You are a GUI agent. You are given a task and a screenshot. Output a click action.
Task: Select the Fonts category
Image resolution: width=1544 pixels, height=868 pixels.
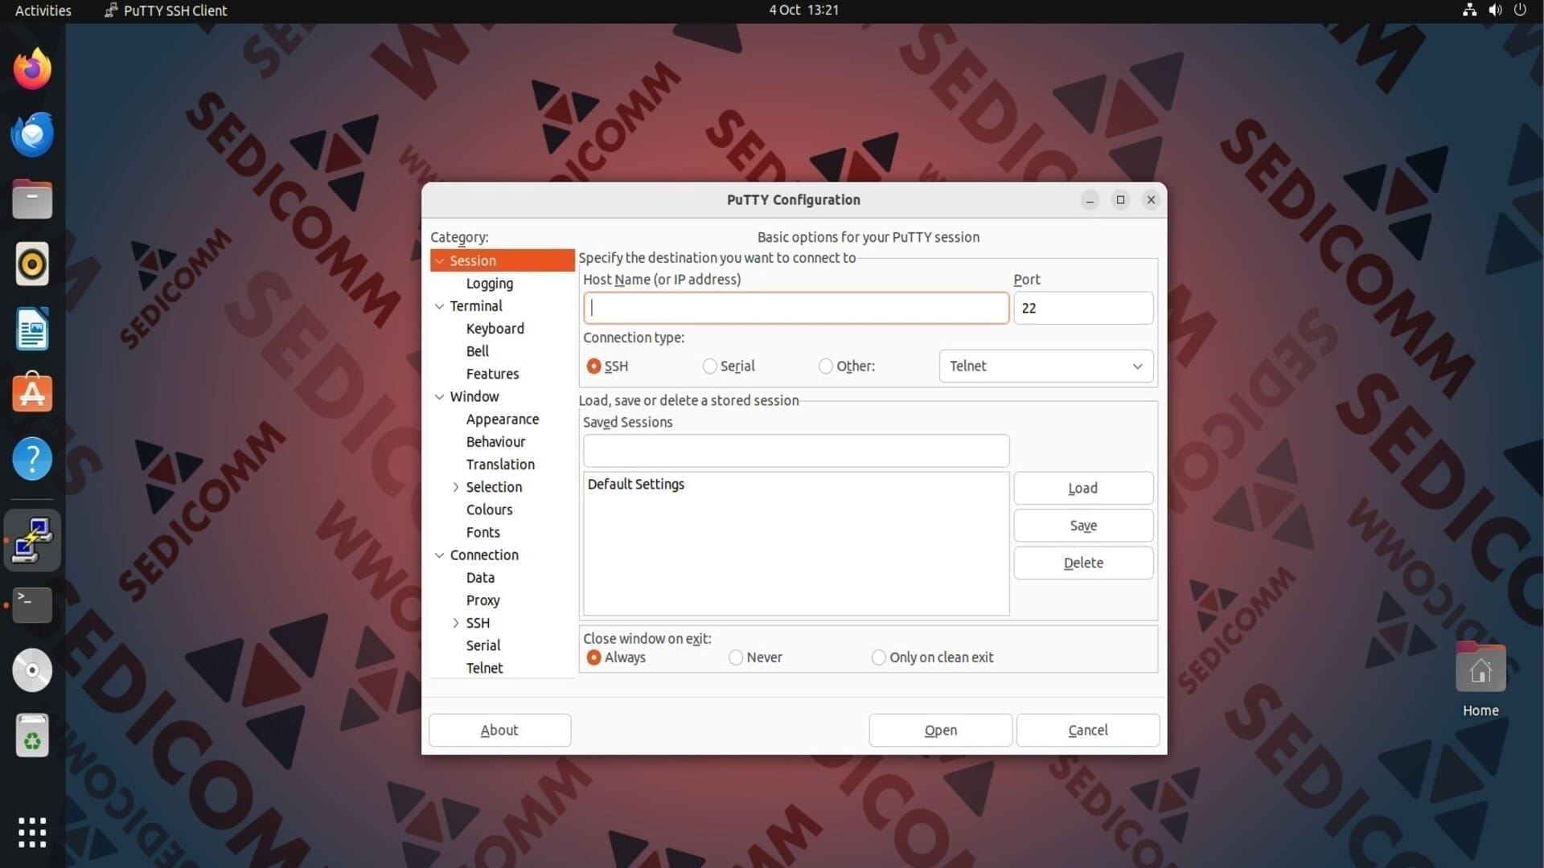[x=482, y=532]
